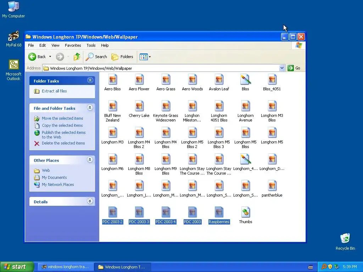Image resolution: width=363 pixels, height=272 pixels.
Task: Select the MyPal 68 desktop shortcut
Action: [13, 39]
